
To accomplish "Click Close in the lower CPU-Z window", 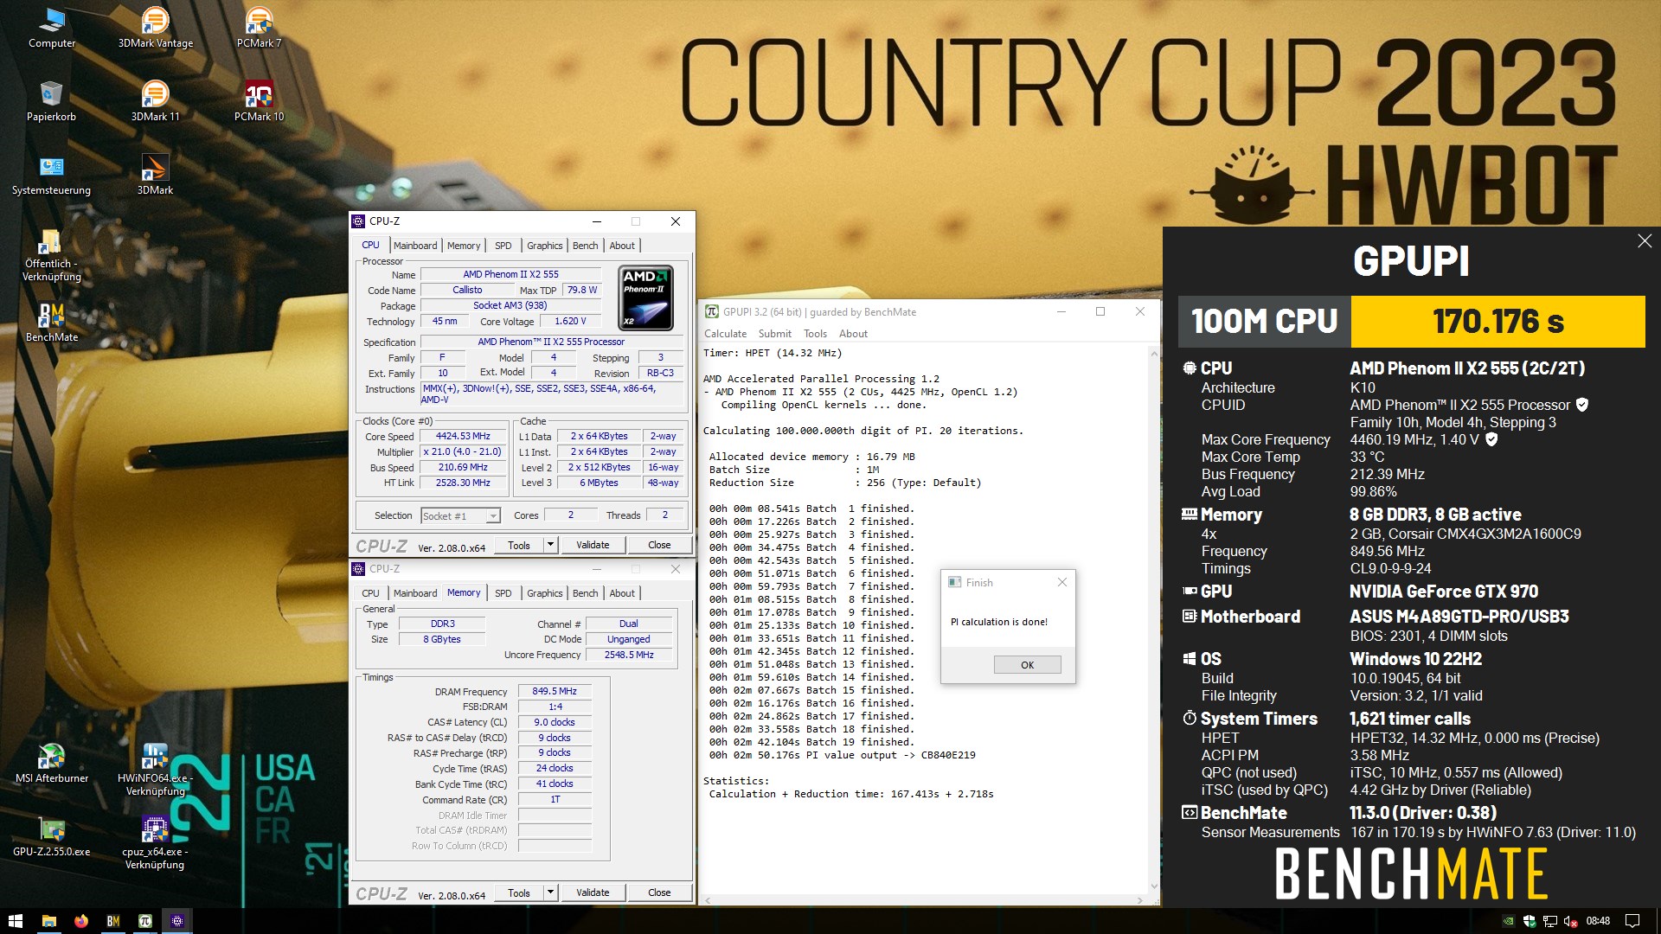I will tap(659, 892).
